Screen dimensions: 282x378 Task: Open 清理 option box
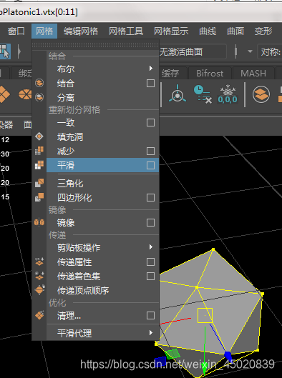[x=150, y=316]
